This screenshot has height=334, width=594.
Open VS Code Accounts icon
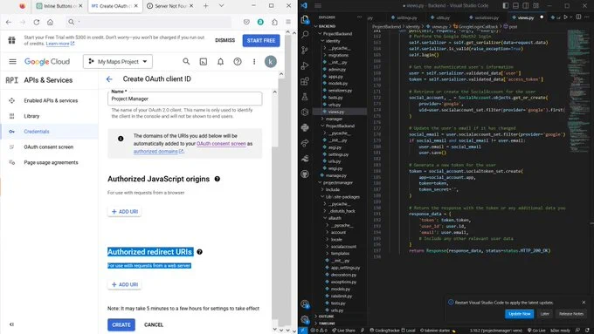coord(305,303)
